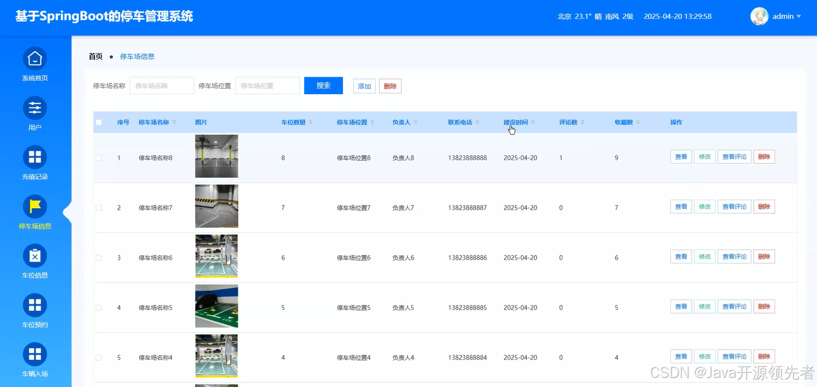The image size is (817, 387).
Task: Click 查看评论 for 停车场名称6
Action: click(x=735, y=257)
